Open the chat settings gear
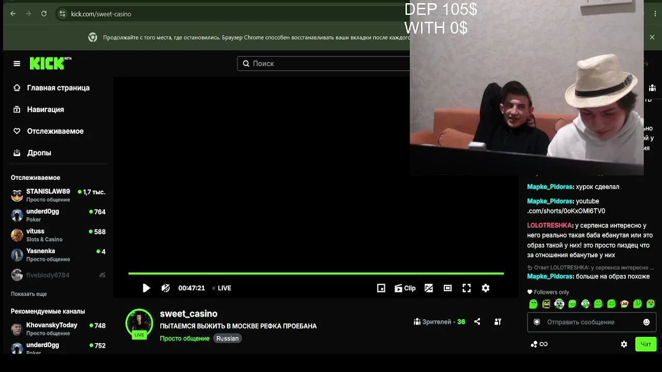This screenshot has height=372, width=662. point(624,344)
